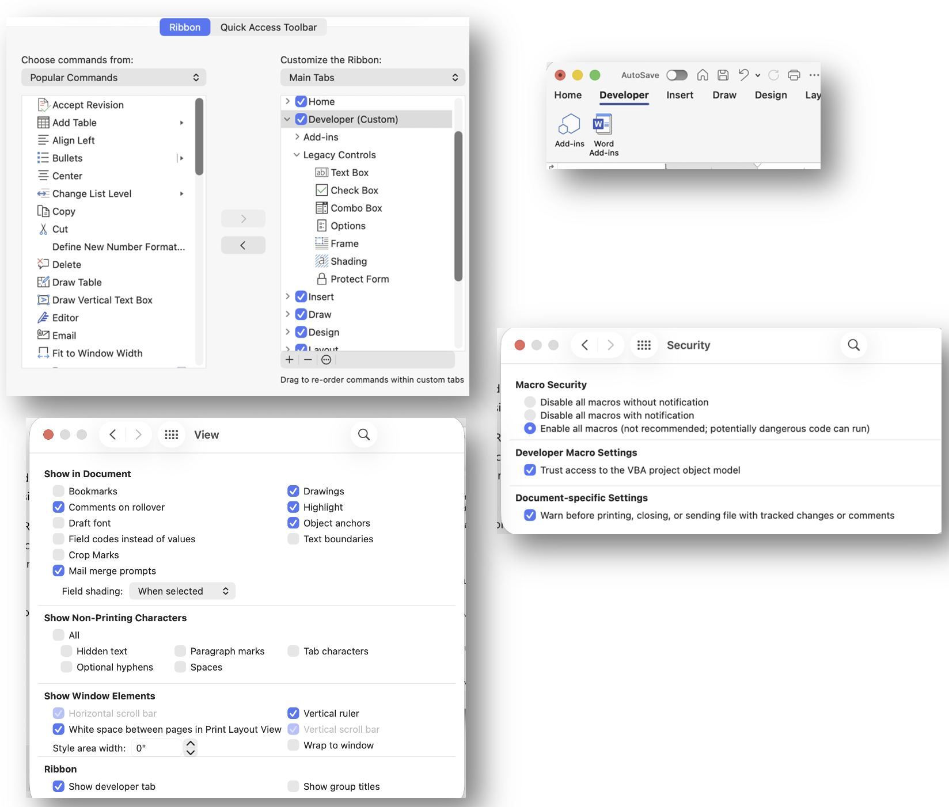Viewport: 949px width, 807px height.
Task: Open the Design ribbon tab
Action: click(x=770, y=95)
